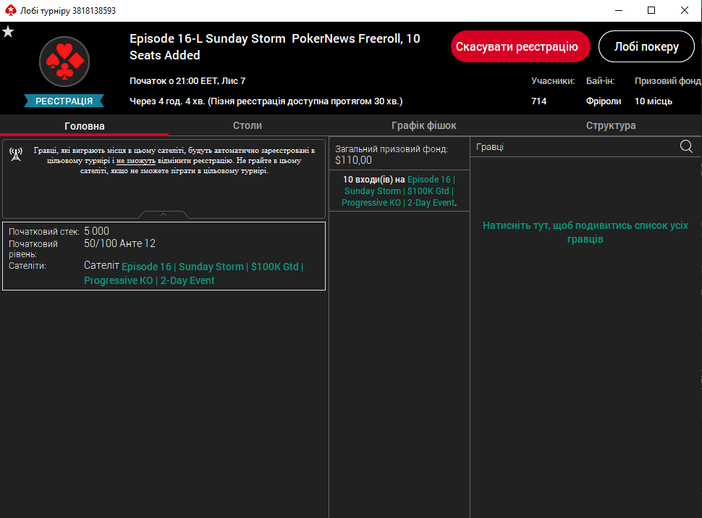Open Sunday Storm link in prize panel

399,191
